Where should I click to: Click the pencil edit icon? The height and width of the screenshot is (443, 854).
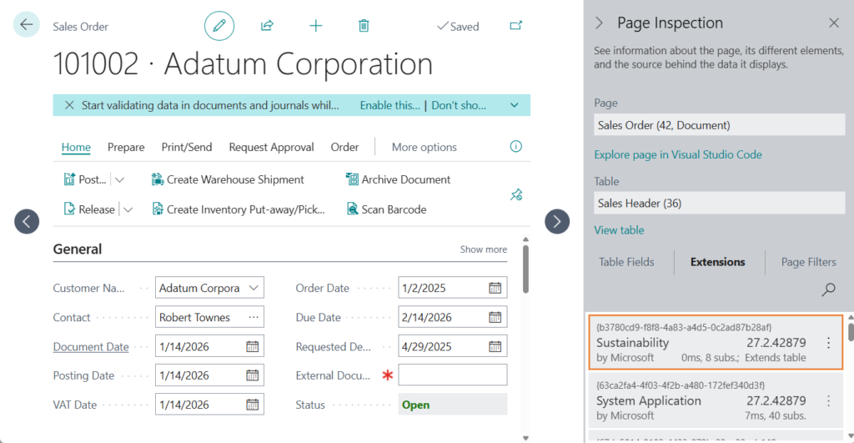(219, 26)
